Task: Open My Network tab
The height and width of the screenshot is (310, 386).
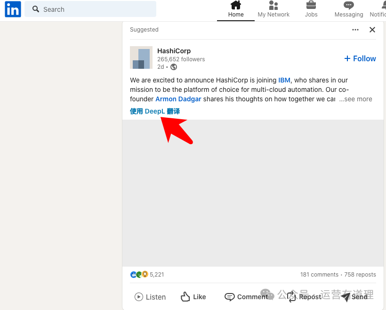Action: (x=273, y=9)
